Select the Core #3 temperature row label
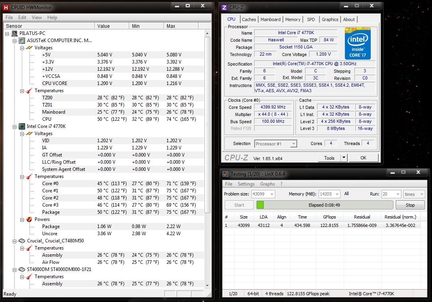This screenshot has width=432, height=302. coord(50,205)
